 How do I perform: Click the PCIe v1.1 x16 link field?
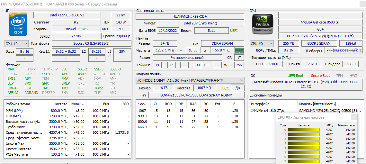point(320,36)
